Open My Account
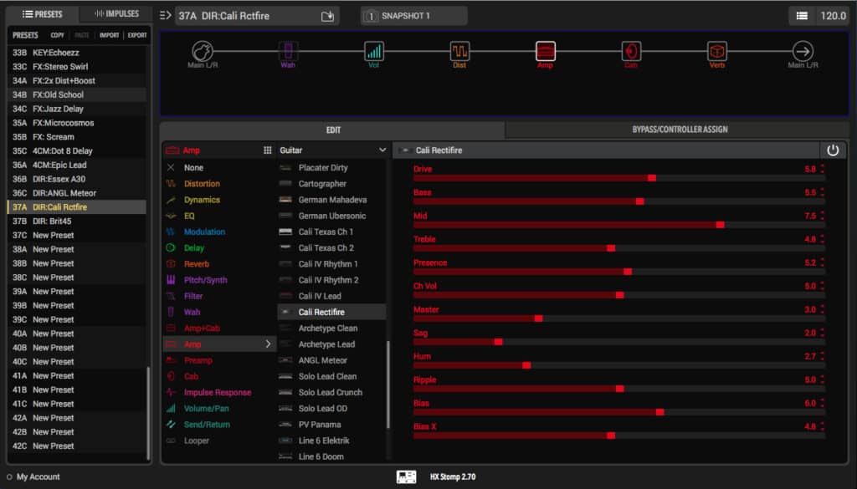The height and width of the screenshot is (489, 857). [33, 477]
